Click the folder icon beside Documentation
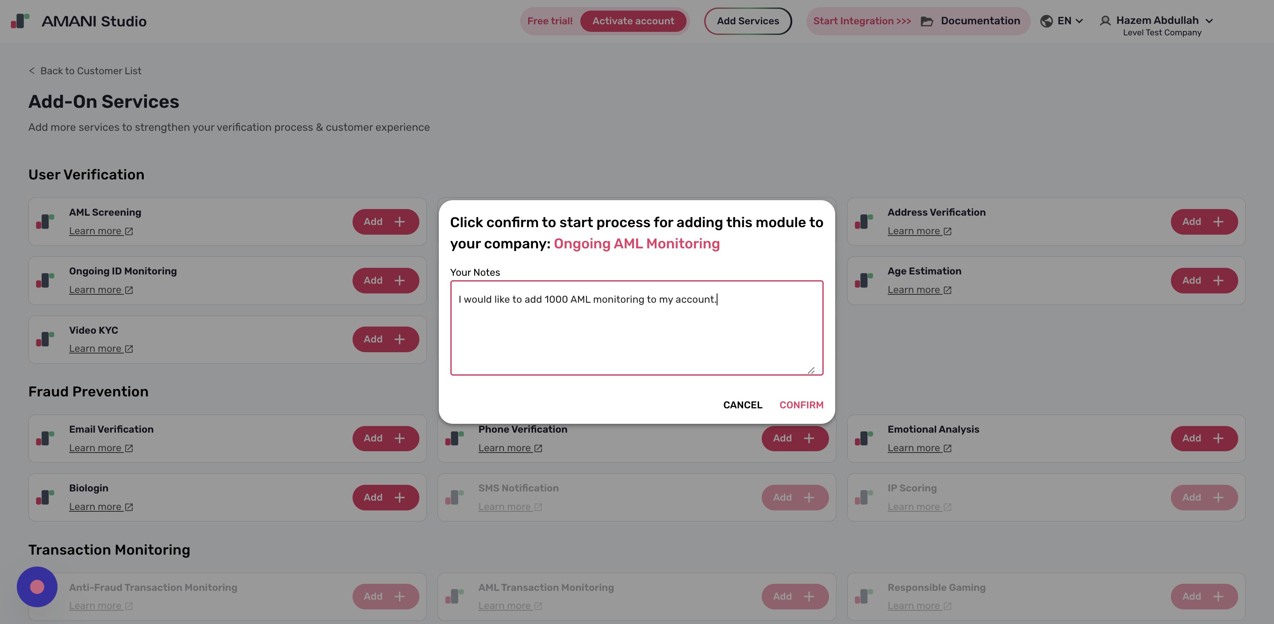The height and width of the screenshot is (624, 1274). point(927,21)
